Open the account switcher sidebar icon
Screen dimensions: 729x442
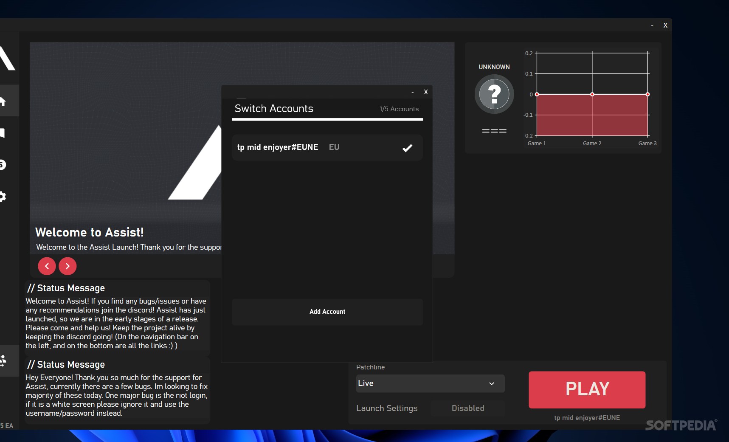(3, 361)
